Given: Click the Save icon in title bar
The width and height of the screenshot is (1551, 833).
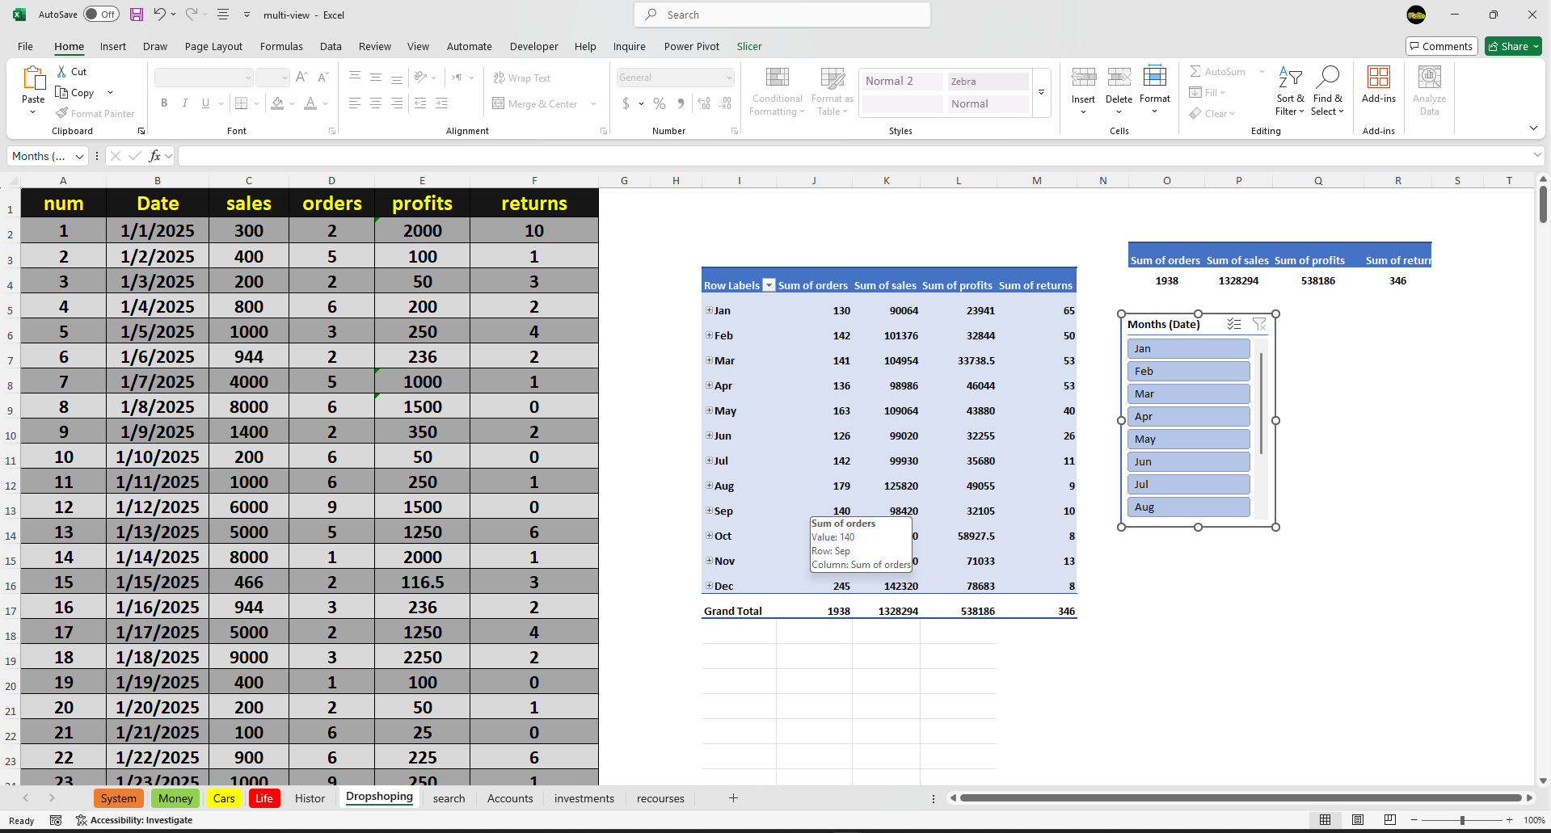Looking at the screenshot, I should pyautogui.click(x=137, y=15).
